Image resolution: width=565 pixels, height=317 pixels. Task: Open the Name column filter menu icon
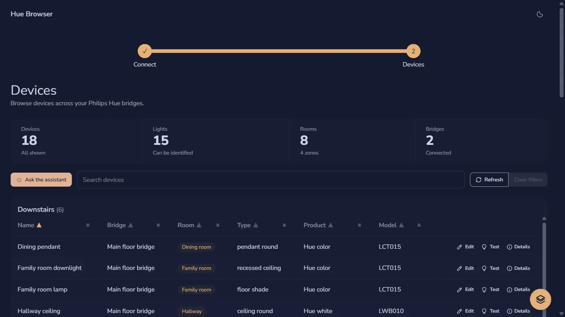click(x=87, y=225)
